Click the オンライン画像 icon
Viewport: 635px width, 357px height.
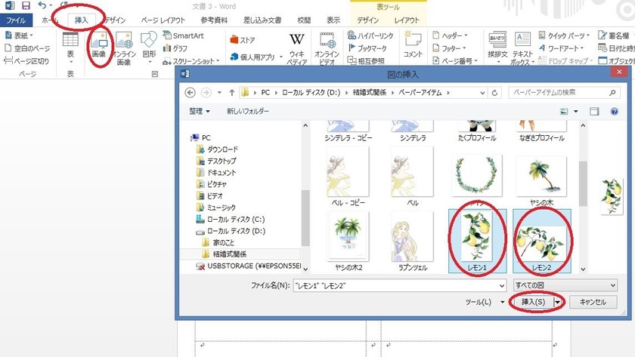coord(124,48)
